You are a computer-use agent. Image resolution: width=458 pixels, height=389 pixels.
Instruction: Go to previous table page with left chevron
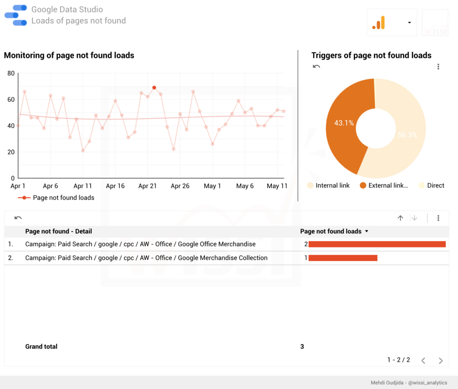point(423,361)
